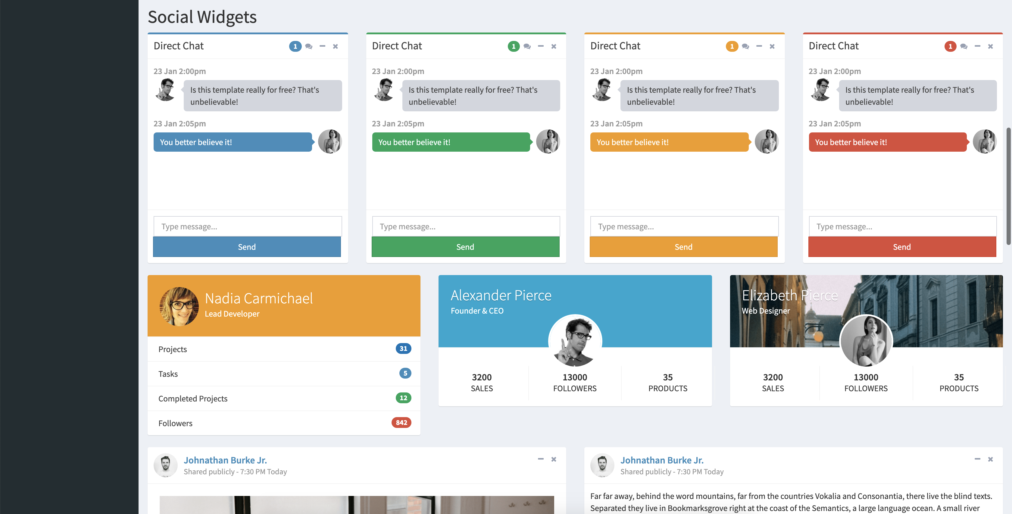Click Alexander Pierce's 35 Products stat
The width and height of the screenshot is (1012, 514).
(668, 383)
